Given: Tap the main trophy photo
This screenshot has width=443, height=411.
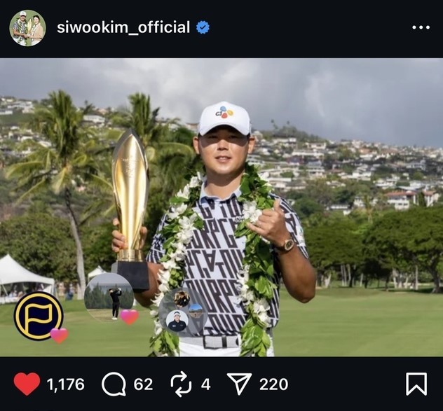Looking at the screenshot, I should pos(221,207).
